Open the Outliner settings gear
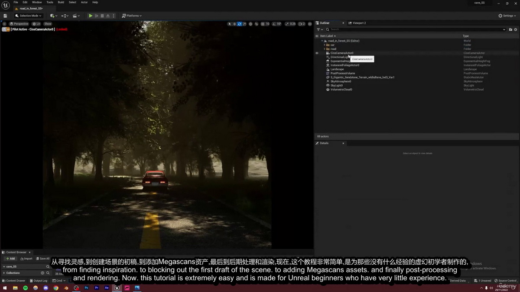 point(516,29)
